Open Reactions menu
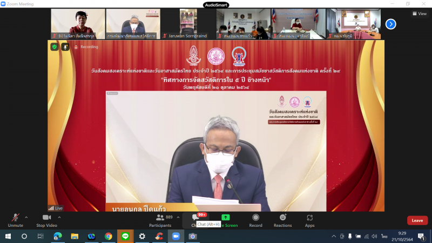 click(x=282, y=221)
